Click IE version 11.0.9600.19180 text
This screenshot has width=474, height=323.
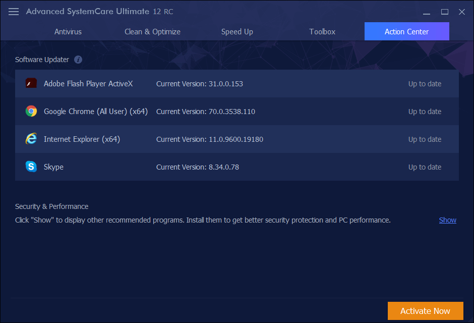210,139
